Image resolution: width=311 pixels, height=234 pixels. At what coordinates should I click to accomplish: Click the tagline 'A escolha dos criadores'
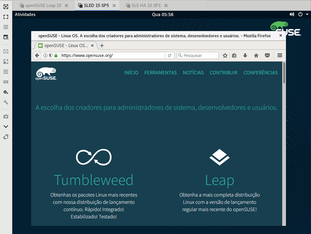point(157,107)
